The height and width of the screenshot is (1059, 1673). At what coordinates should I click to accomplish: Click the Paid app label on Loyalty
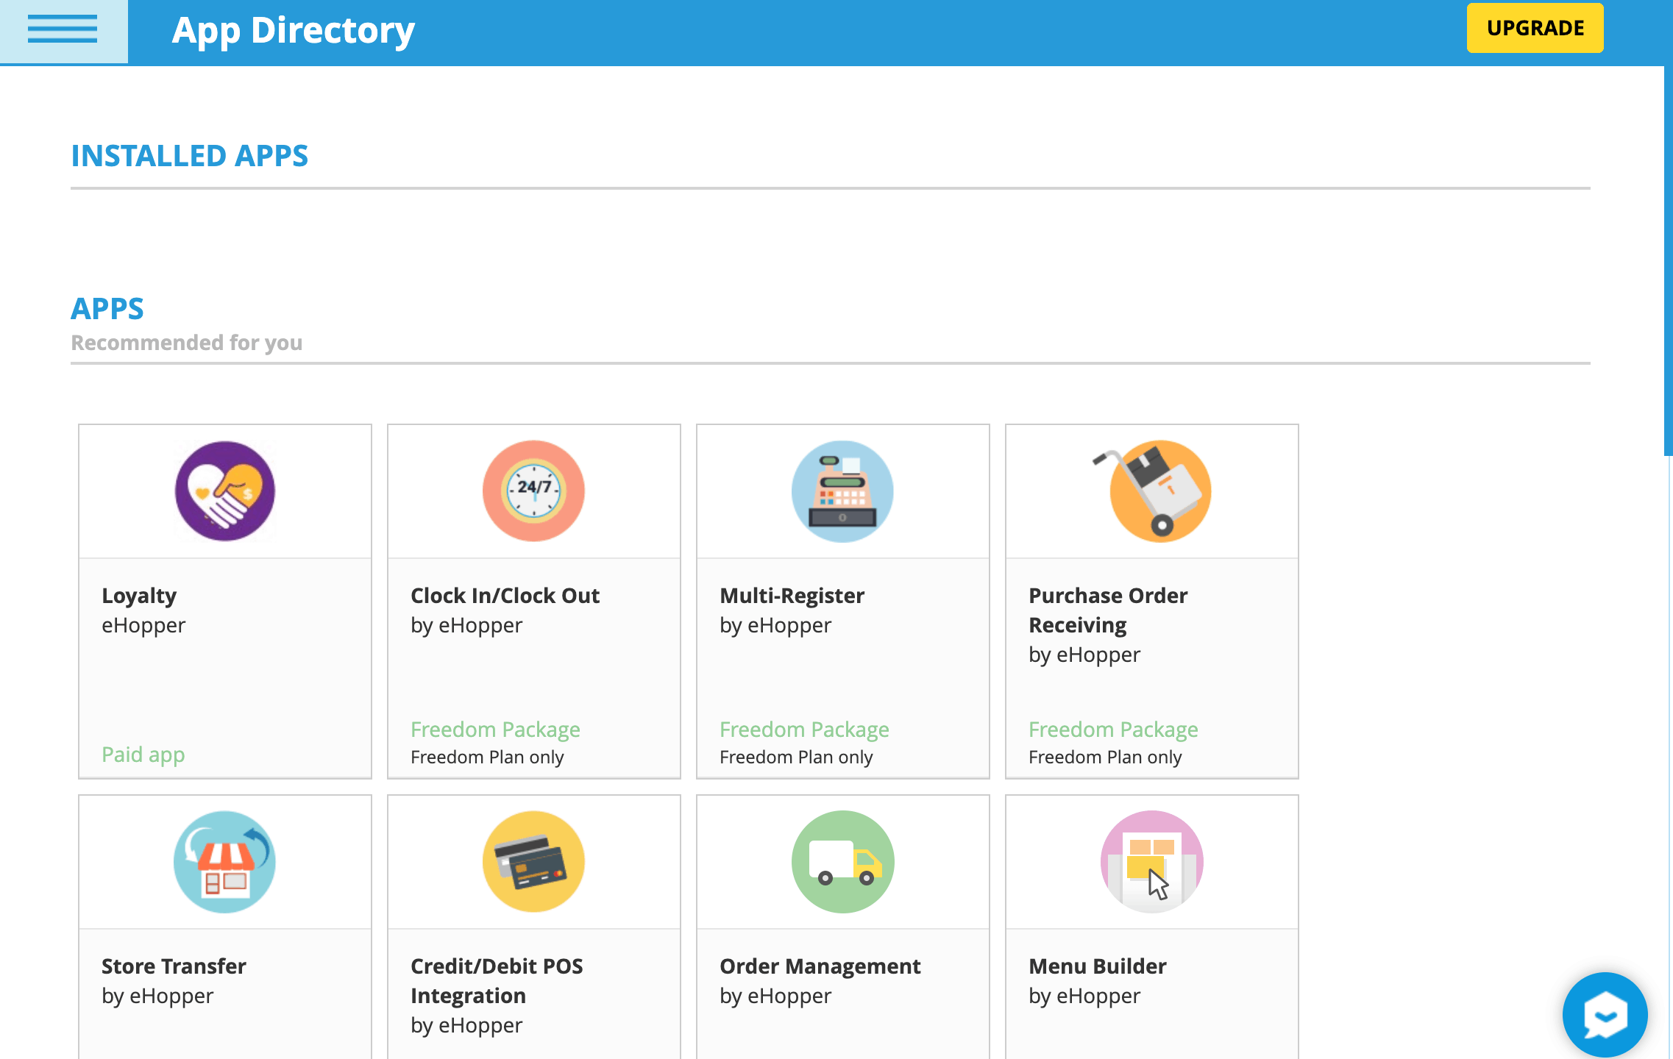[143, 755]
